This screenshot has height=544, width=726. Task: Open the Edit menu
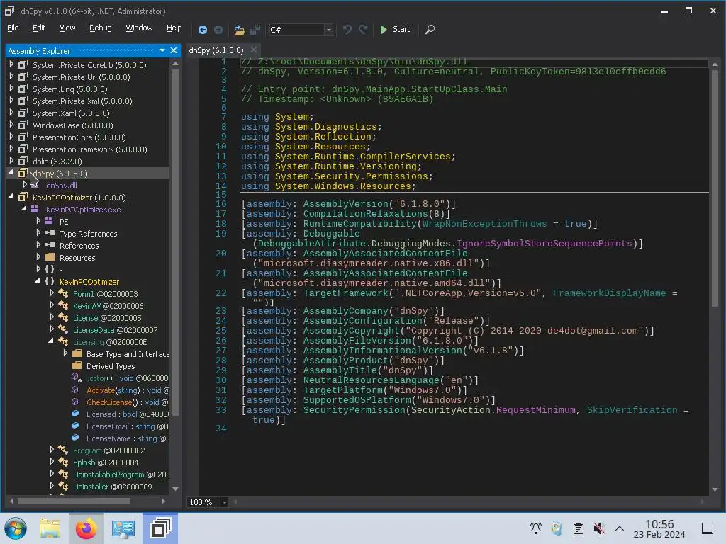[x=39, y=28]
